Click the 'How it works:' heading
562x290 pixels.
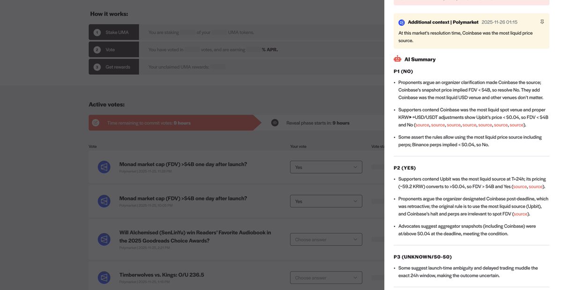[x=109, y=14]
